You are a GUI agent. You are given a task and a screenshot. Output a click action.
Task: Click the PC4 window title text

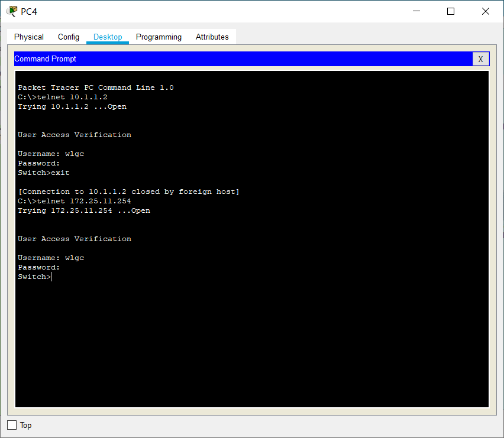click(29, 12)
